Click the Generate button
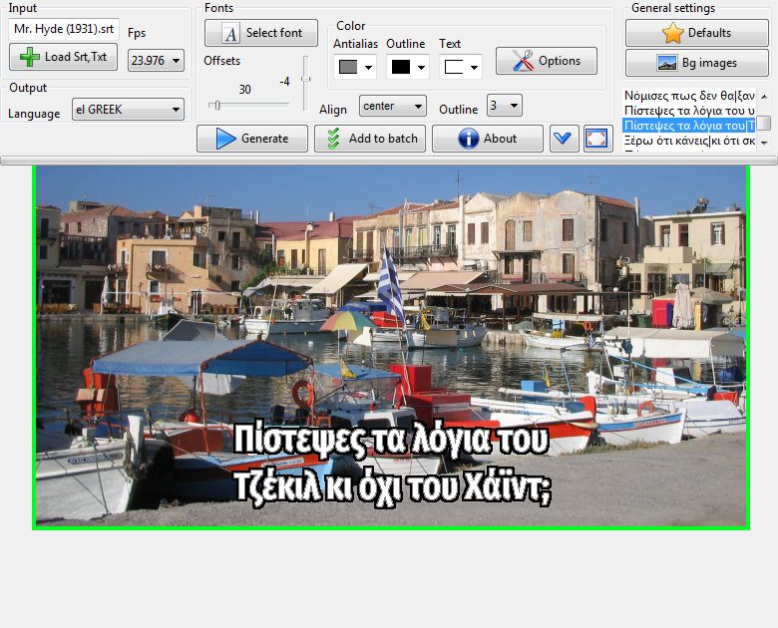This screenshot has height=628, width=778. (x=252, y=139)
